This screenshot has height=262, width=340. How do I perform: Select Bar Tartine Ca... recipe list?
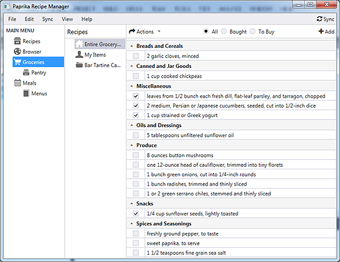pyautogui.click(x=102, y=65)
